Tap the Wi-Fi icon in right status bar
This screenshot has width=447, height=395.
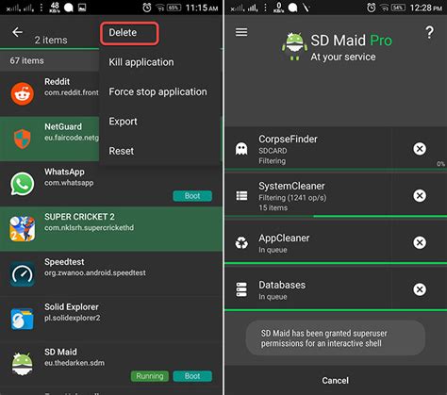click(385, 8)
